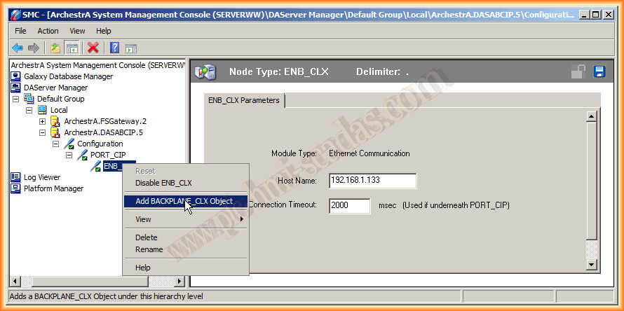624x311 pixels.
Task: Click the parameters pane scroll down arrow
Action: click(592, 264)
